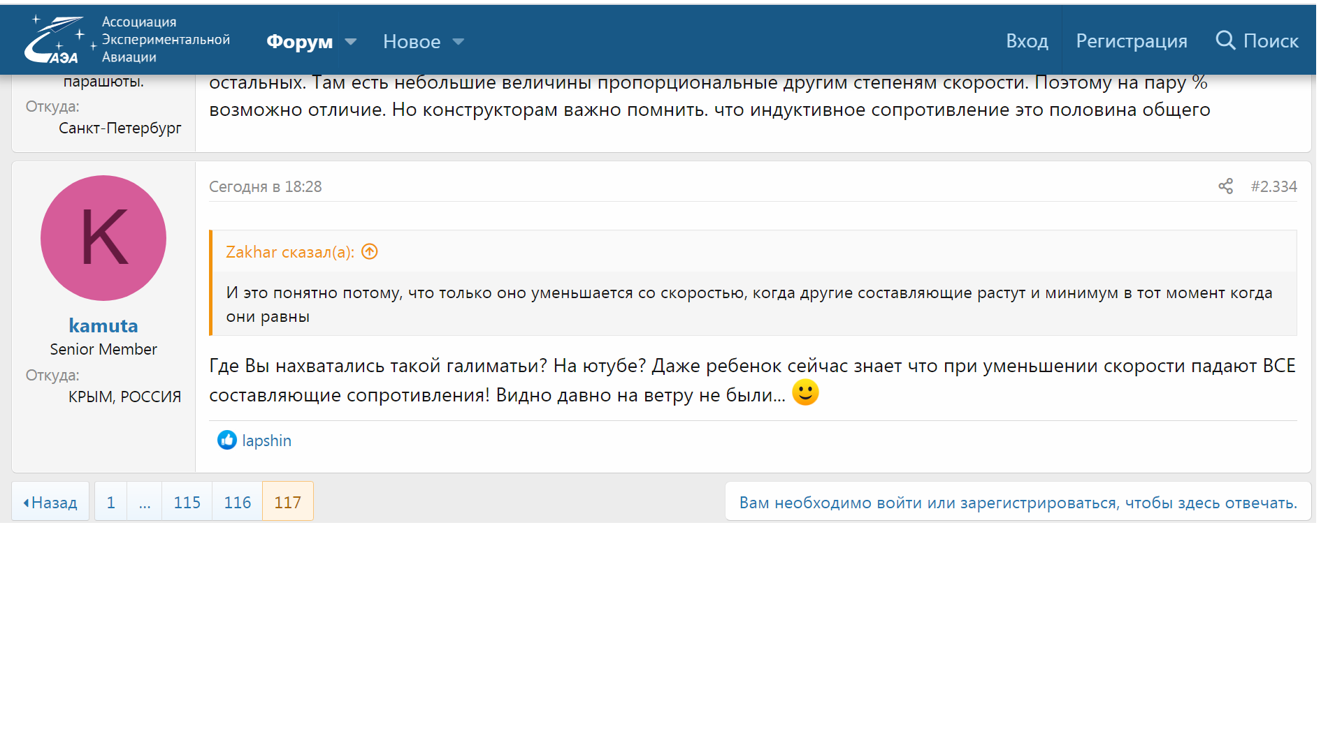Click the quote jump-up arrow icon
Image resolution: width=1342 pixels, height=754 pixels.
[x=370, y=252]
